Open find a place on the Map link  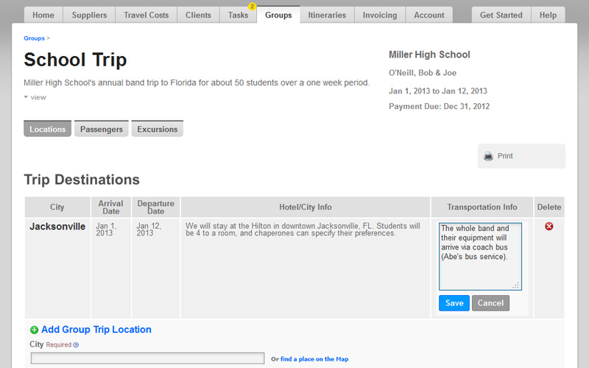click(x=314, y=359)
